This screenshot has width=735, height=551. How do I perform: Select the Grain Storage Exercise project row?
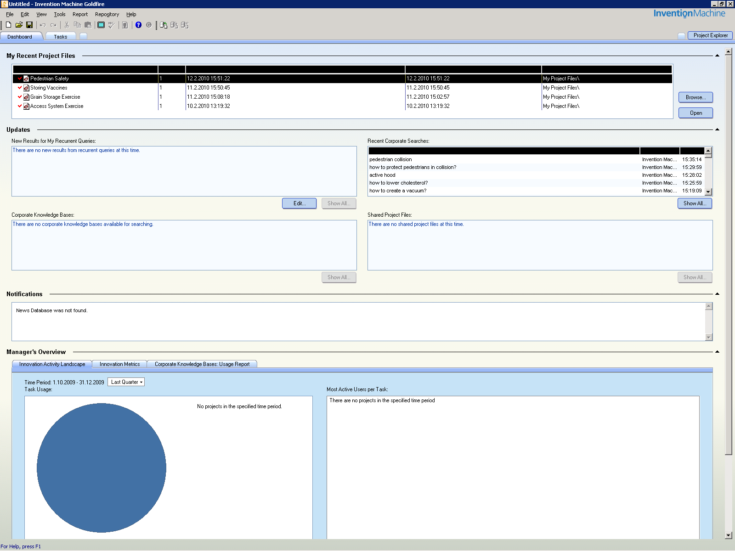(55, 97)
